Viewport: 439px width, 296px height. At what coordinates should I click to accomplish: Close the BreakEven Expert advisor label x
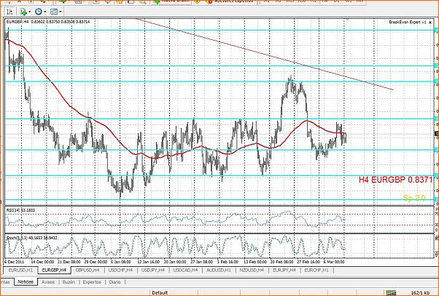coord(430,22)
